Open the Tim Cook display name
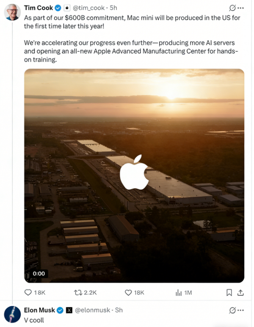This screenshot has width=254, height=327. [x=39, y=8]
